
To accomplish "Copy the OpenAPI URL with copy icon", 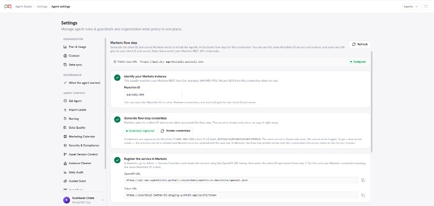I will tap(363, 180).
